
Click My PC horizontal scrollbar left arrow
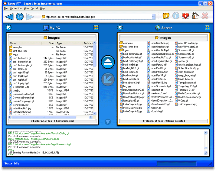(10, 117)
